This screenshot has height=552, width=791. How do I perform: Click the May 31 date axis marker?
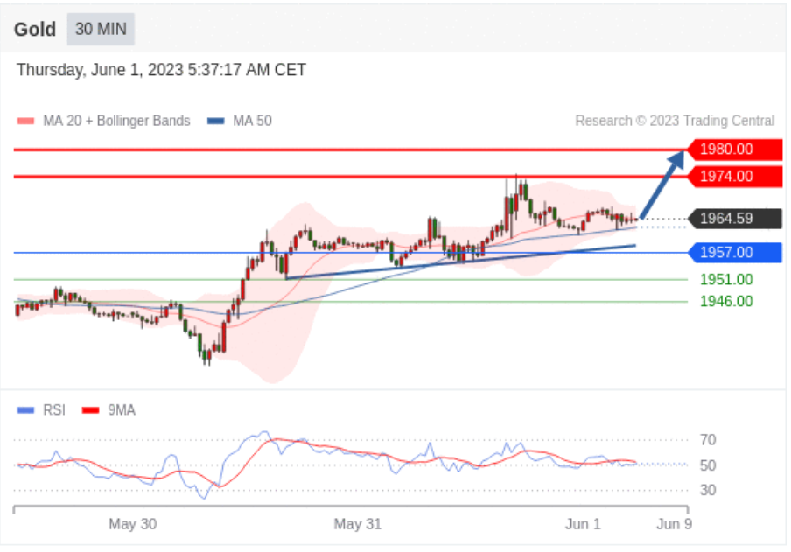358,524
